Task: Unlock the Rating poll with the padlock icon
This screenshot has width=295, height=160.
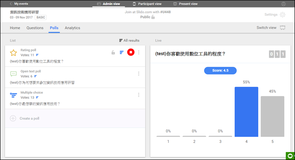Action: 113,52
